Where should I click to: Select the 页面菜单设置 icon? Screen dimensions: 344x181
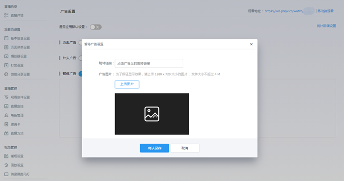(6, 47)
